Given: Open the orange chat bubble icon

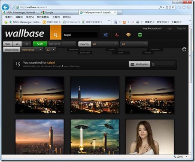Looking at the screenshot, I should (x=128, y=35).
